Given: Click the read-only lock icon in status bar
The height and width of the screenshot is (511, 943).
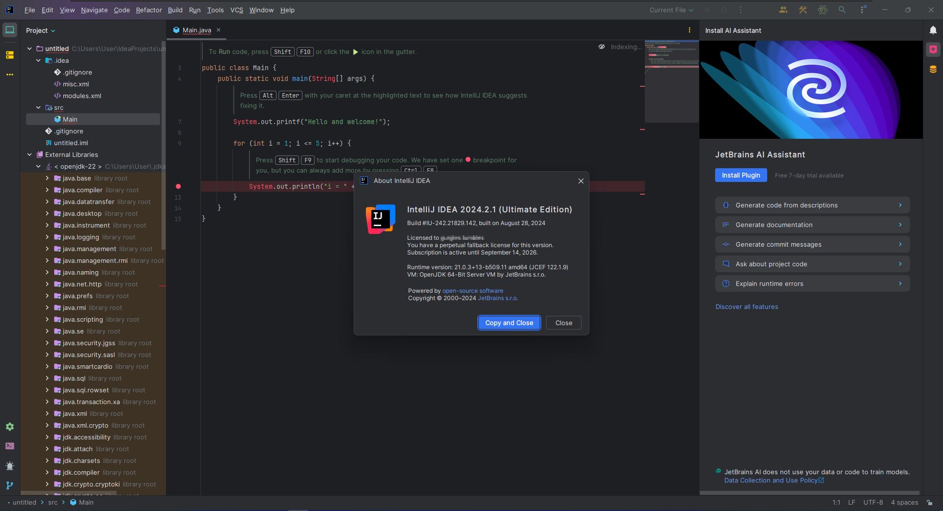Looking at the screenshot, I should pos(930,503).
